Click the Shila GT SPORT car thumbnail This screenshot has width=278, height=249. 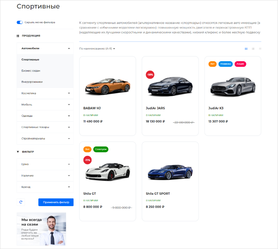[x=170, y=172]
